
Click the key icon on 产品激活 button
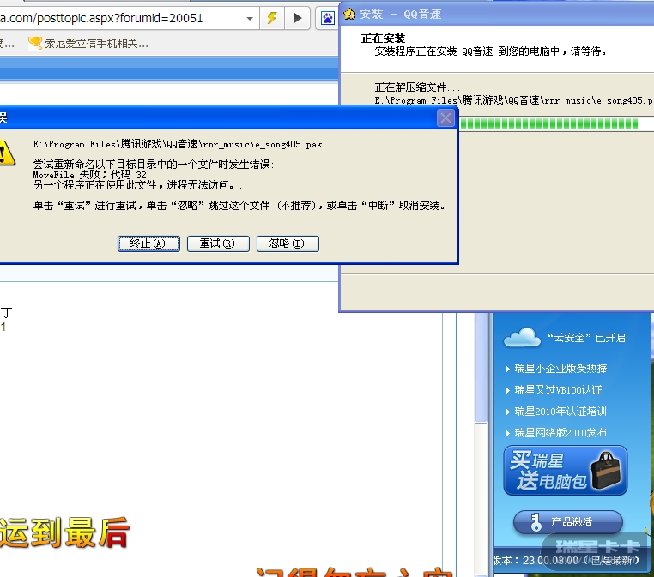(x=536, y=522)
